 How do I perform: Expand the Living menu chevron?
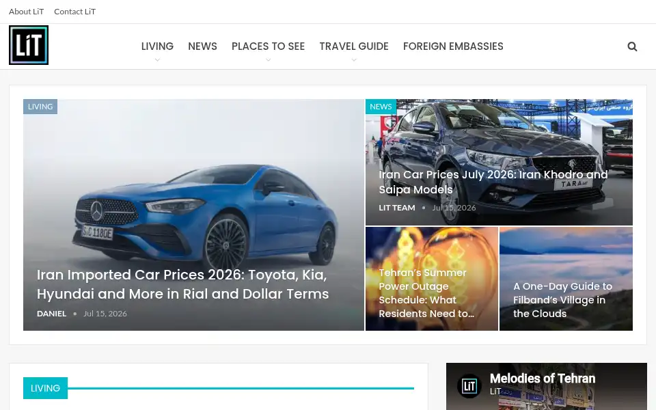tap(157, 60)
